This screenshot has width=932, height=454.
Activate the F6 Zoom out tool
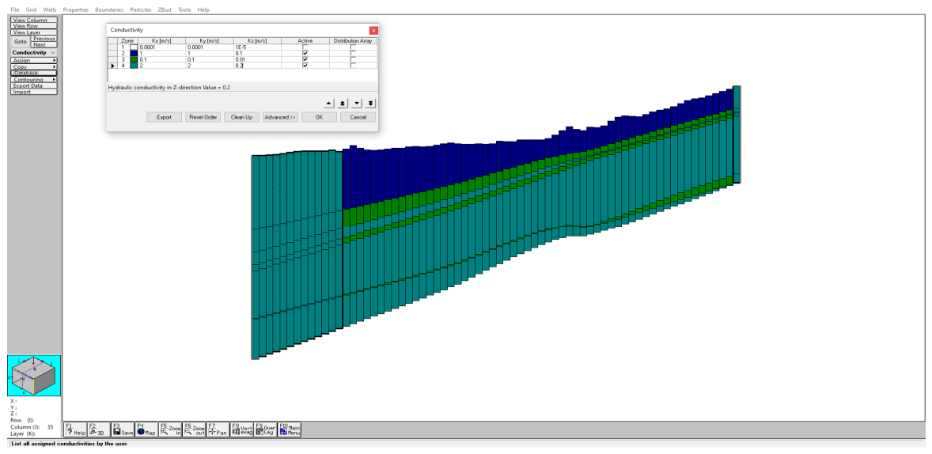click(x=195, y=430)
